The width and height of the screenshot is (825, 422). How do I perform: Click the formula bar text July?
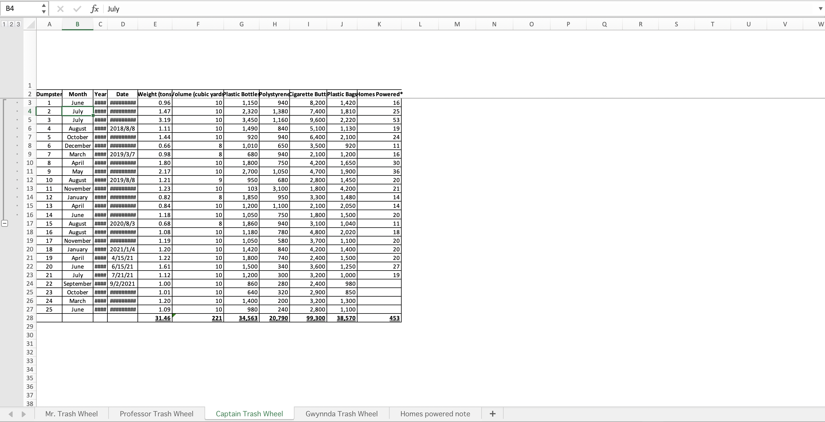113,9
